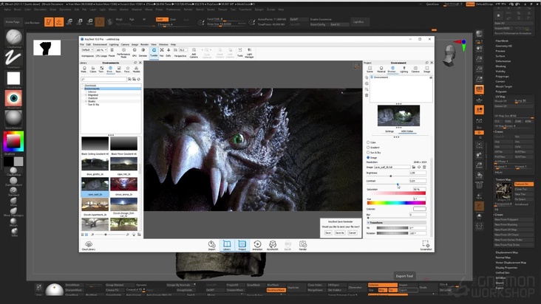
Task: Switch to Settings sub-tab under HDRI preview
Action: 389,131
